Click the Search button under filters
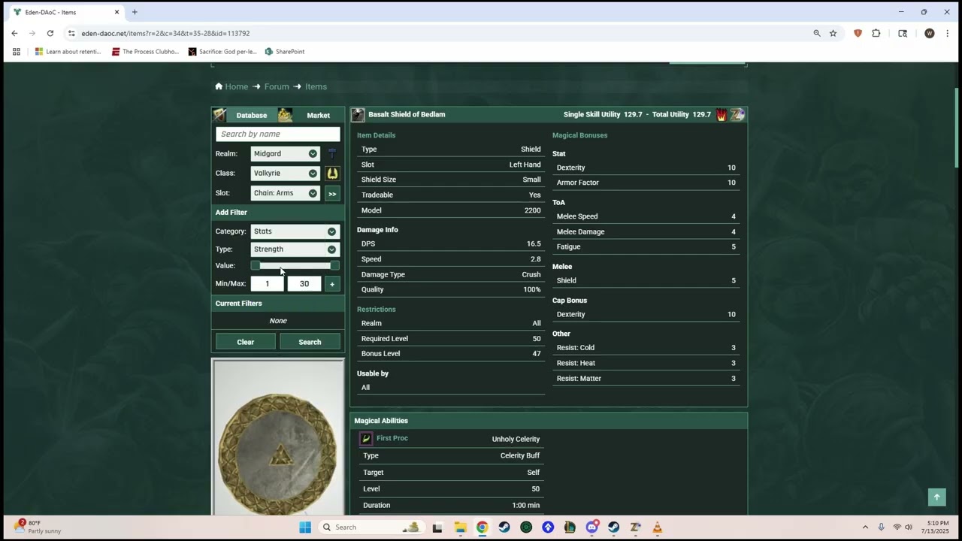This screenshot has width=962, height=541. (310, 342)
